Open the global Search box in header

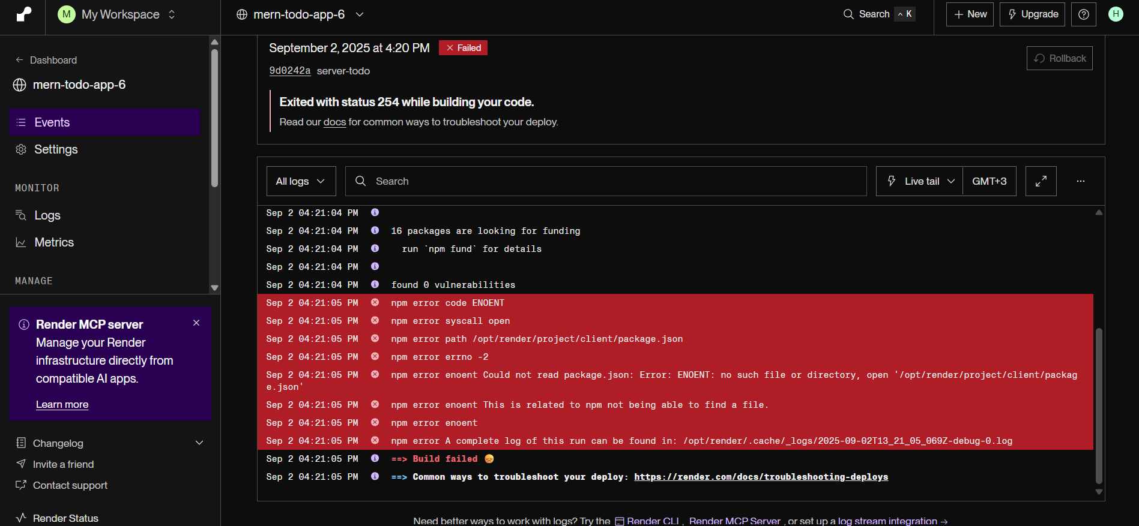coord(879,14)
